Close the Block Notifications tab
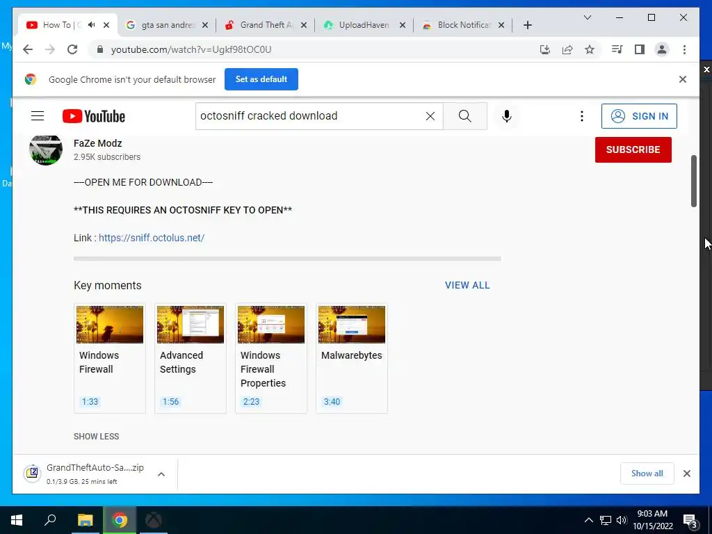Screen dimensions: 712x534 [x=501, y=25]
